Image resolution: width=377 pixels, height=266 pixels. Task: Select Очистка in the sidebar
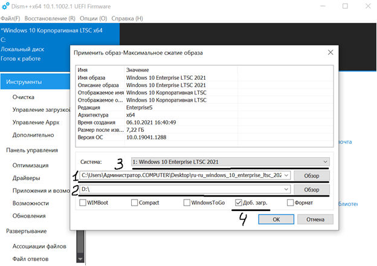[24, 97]
